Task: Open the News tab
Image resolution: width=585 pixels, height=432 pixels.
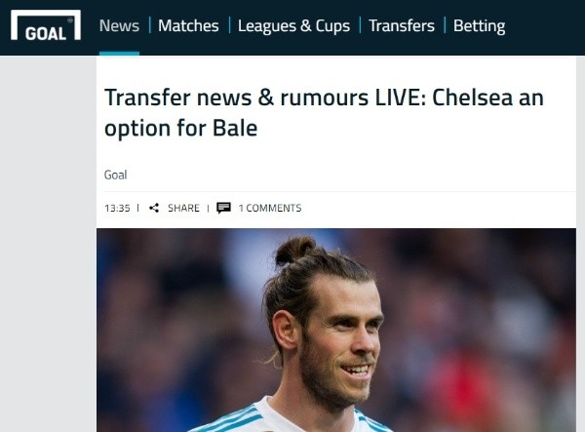Action: (x=119, y=25)
